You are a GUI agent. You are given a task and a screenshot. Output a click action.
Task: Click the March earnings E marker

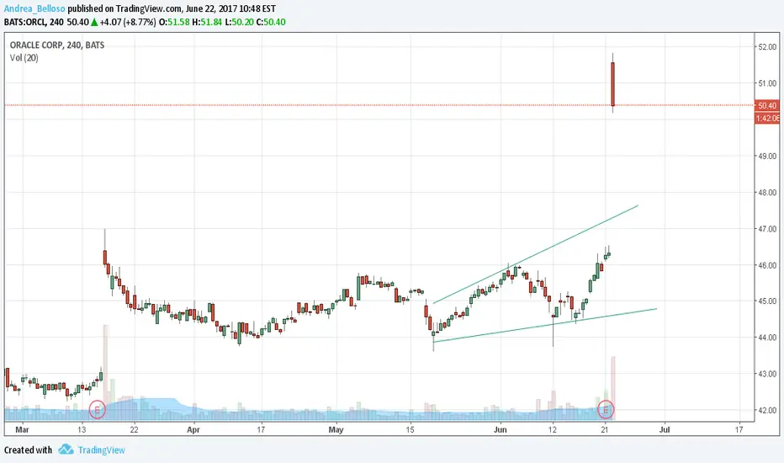pos(97,409)
